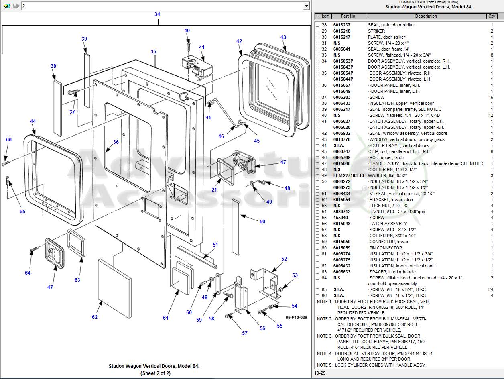Click the Description column header
This screenshot has width=504, height=379.
[x=426, y=16]
